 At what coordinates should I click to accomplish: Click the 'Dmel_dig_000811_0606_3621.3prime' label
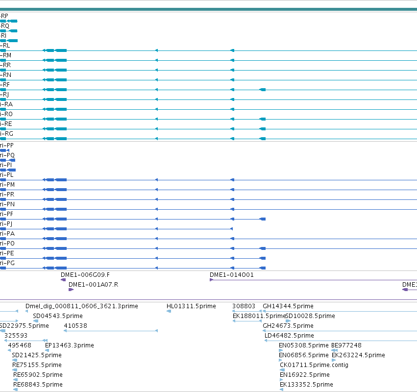[x=82, y=306]
